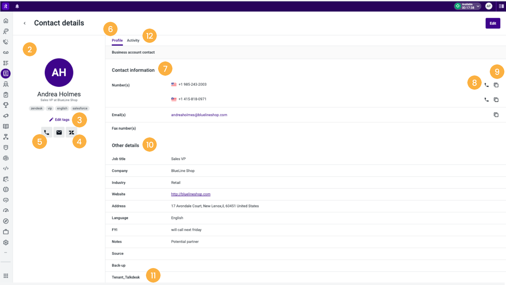Open the Available status dropdown

coord(467,6)
